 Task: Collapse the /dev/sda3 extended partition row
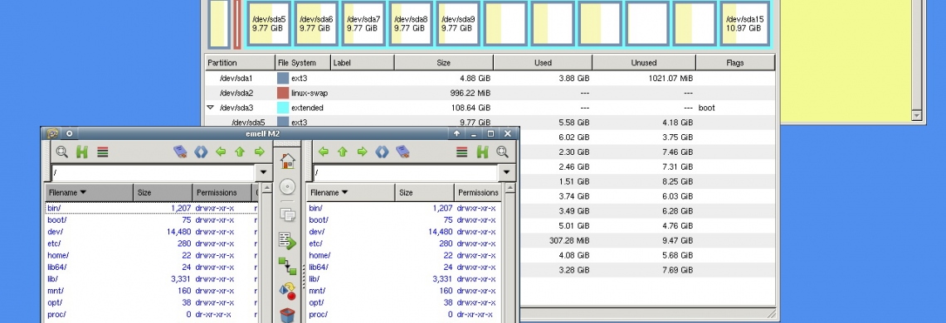(211, 108)
